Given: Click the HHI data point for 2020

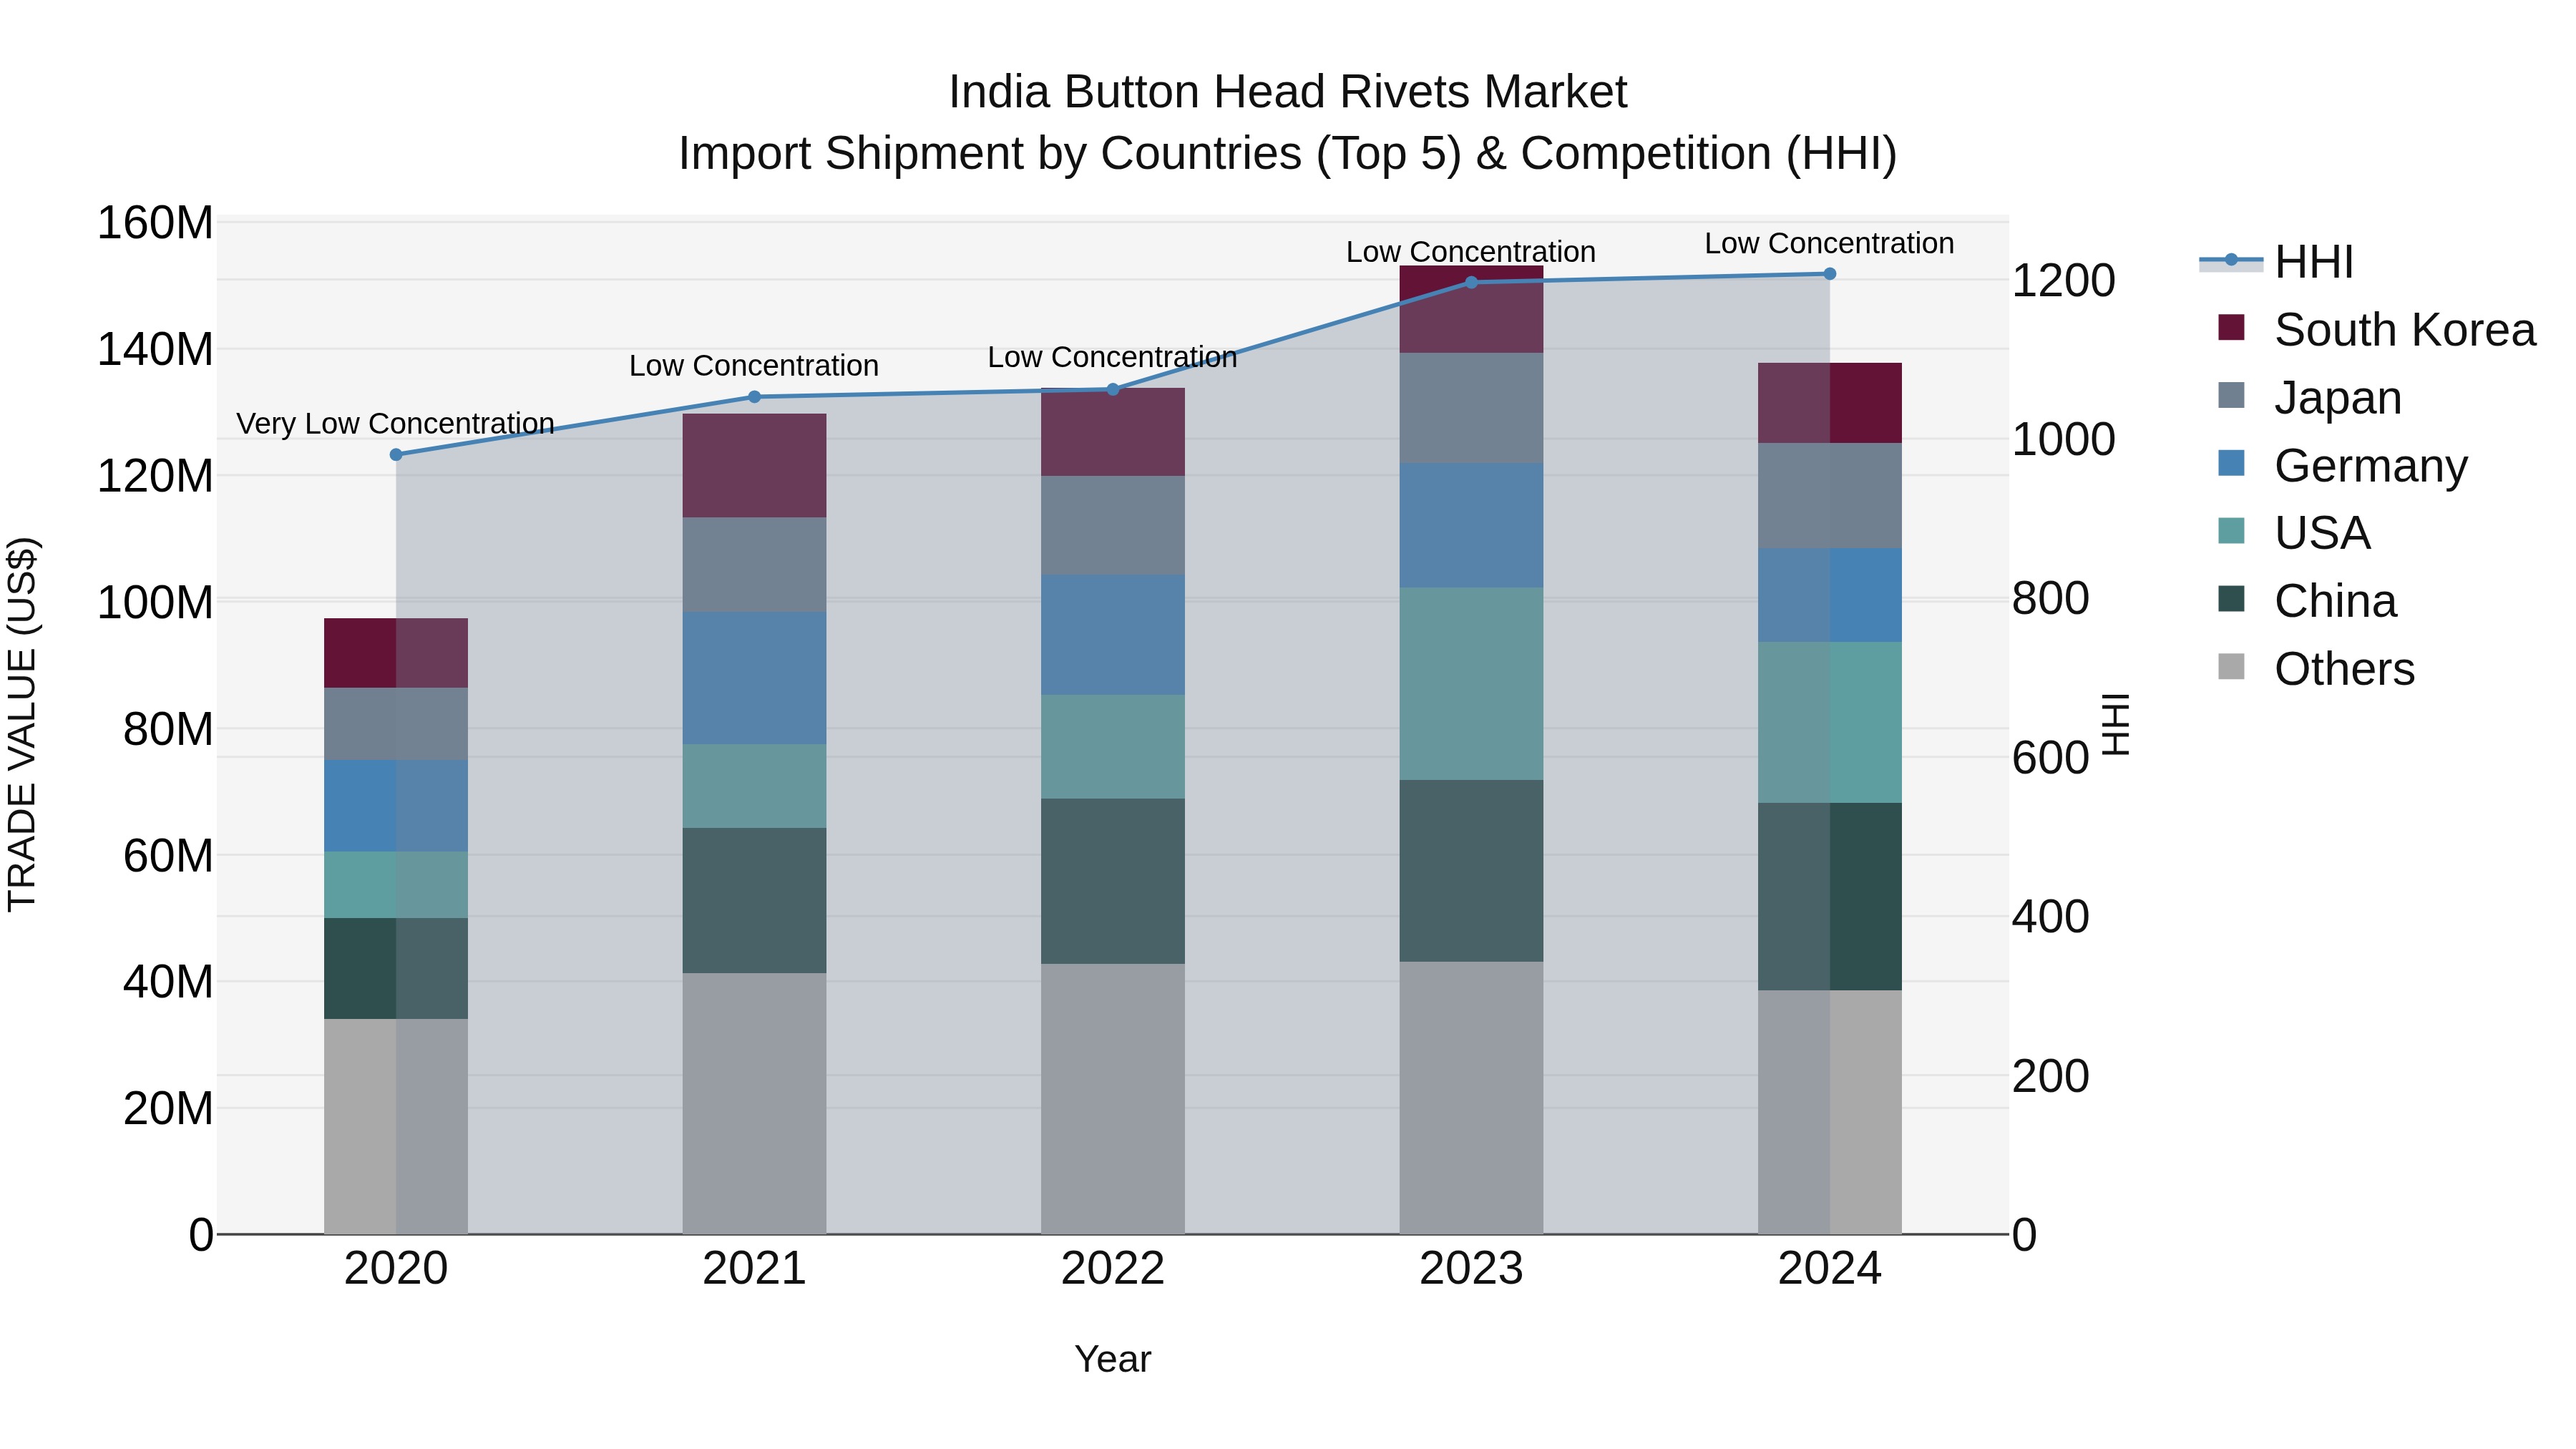Looking at the screenshot, I should click(x=396, y=455).
